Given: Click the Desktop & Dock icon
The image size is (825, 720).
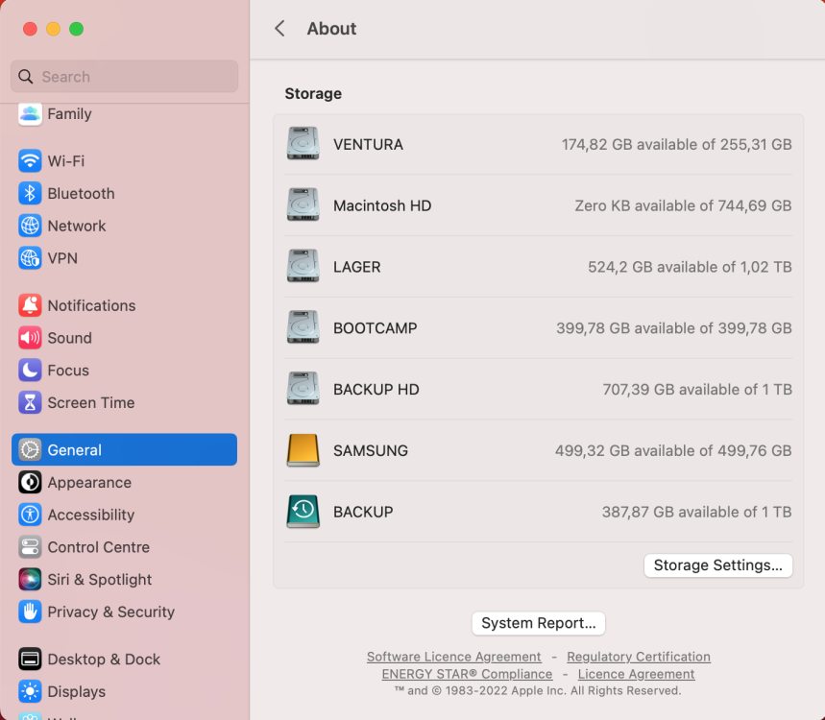Looking at the screenshot, I should click(30, 659).
